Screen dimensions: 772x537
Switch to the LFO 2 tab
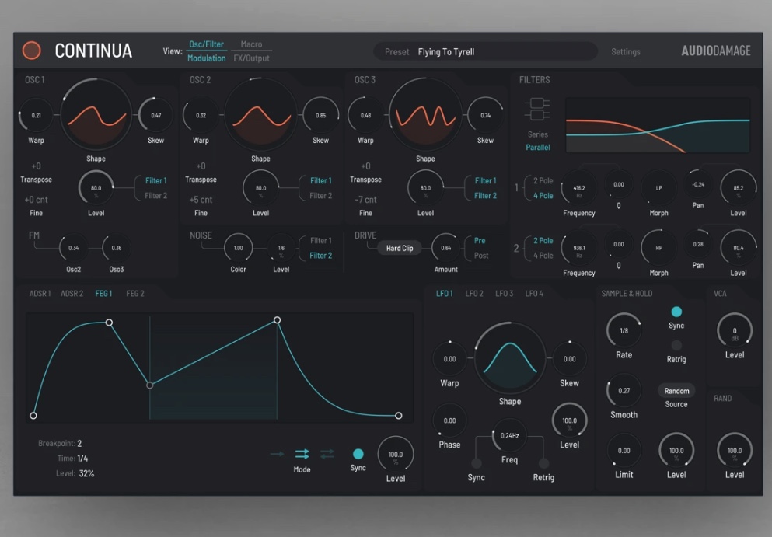tap(474, 294)
